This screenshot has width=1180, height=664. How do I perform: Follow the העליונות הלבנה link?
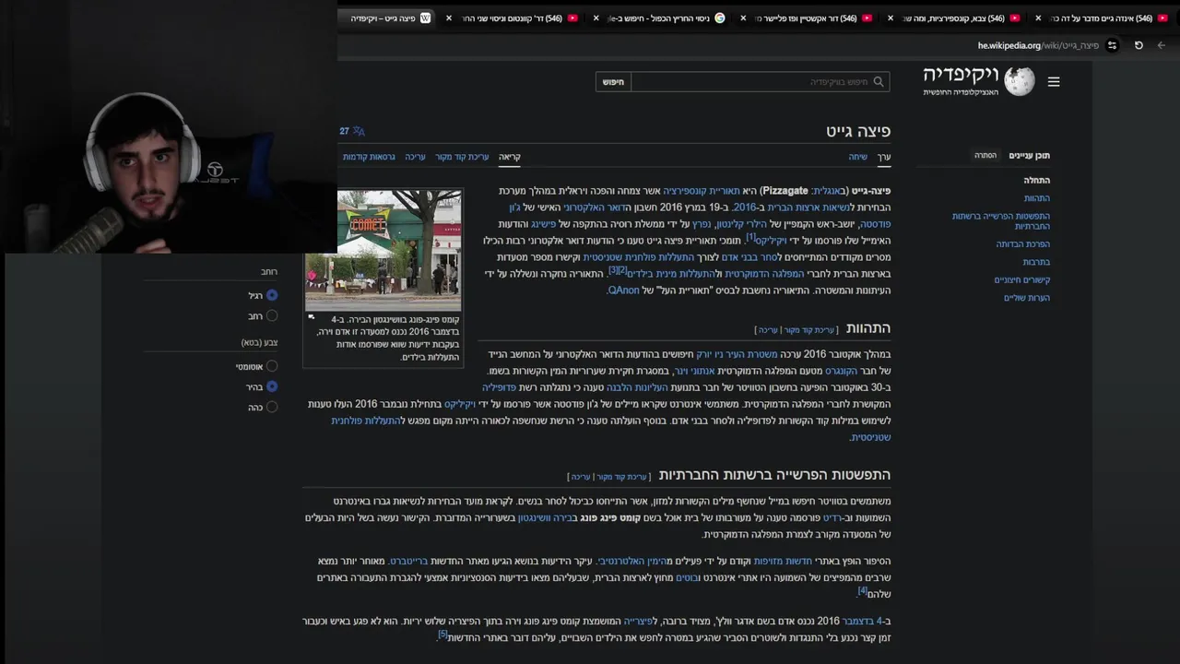pos(637,387)
